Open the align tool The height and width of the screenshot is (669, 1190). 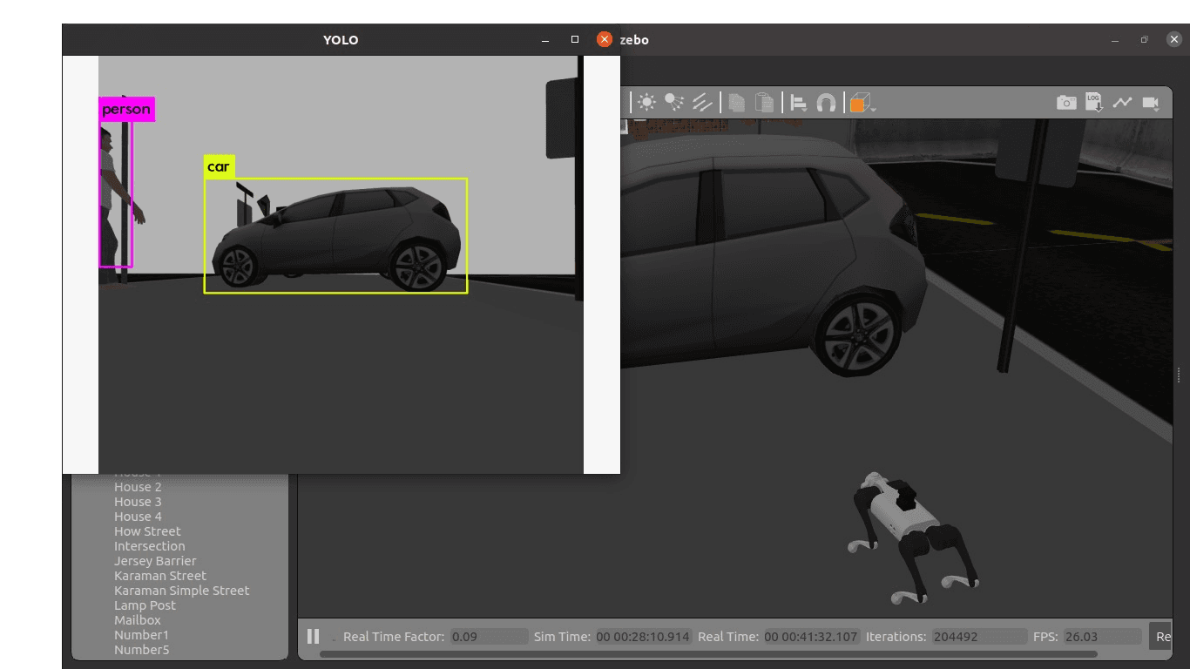point(798,103)
